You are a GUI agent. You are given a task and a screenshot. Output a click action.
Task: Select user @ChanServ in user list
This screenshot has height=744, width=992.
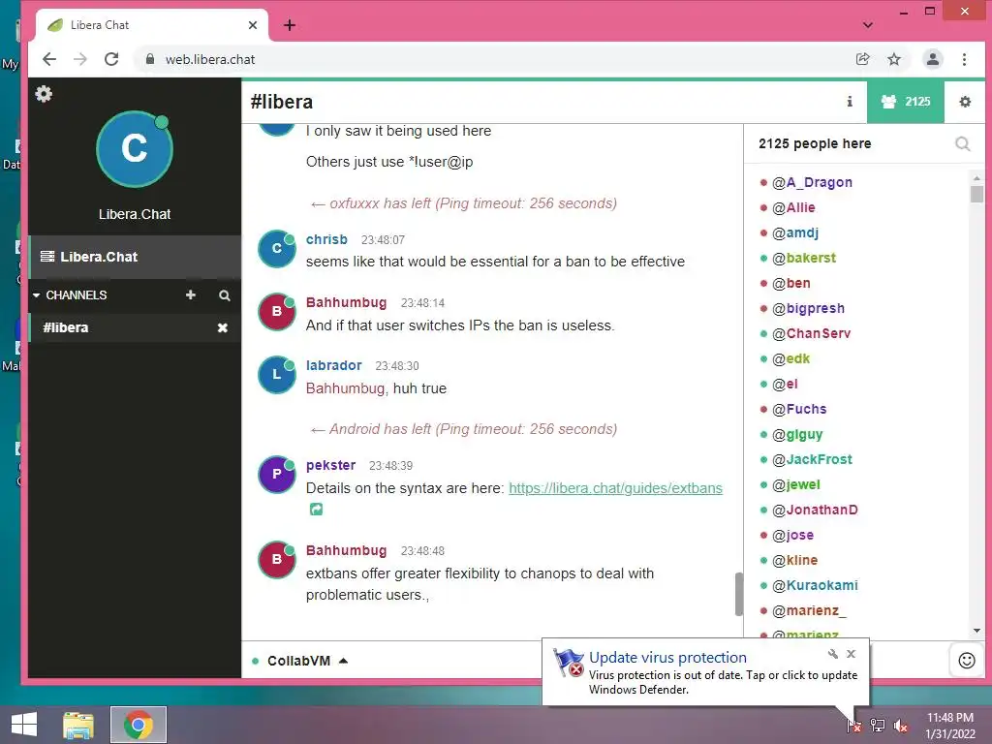pos(811,333)
